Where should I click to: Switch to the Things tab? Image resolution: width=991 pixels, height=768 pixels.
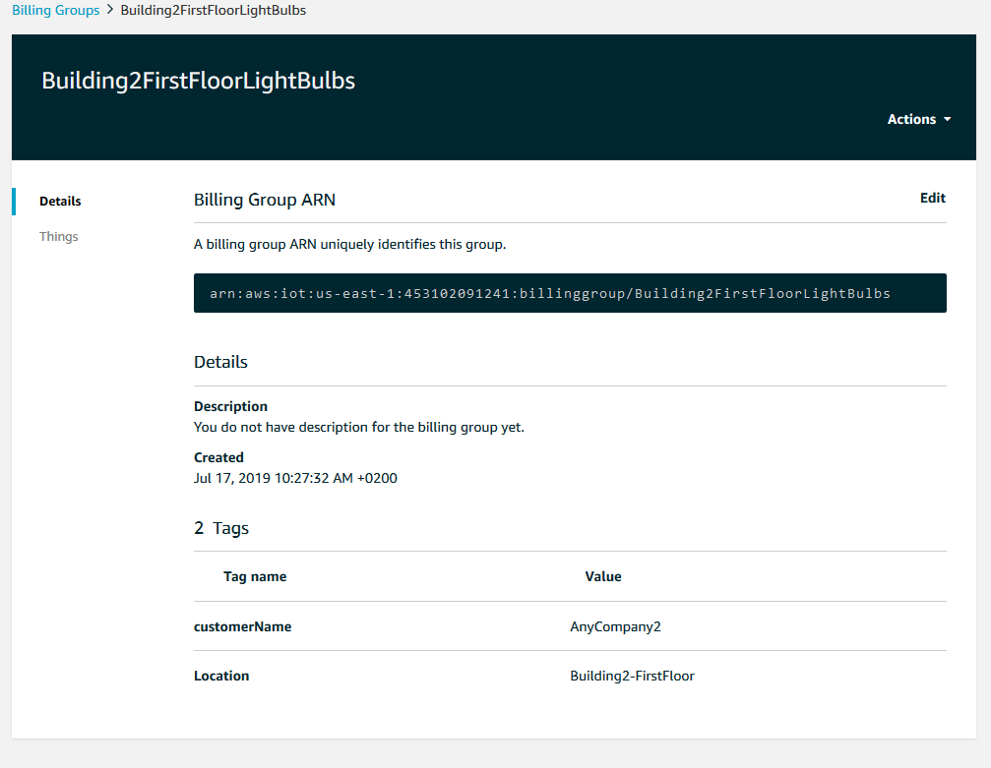58,236
